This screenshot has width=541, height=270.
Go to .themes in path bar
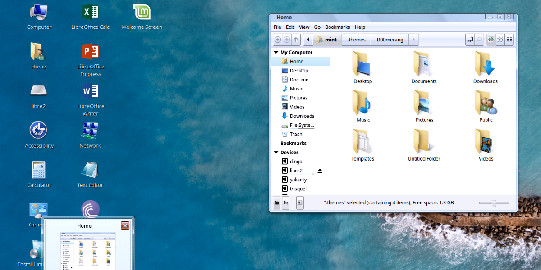pos(356,40)
